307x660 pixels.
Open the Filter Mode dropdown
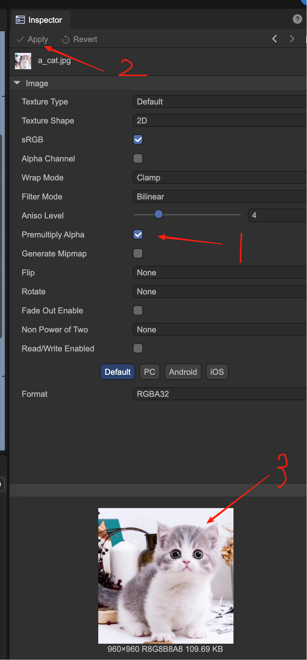tap(220, 197)
